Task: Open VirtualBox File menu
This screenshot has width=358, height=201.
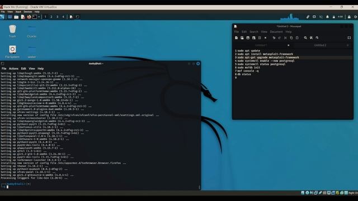Action: pos(3,12)
